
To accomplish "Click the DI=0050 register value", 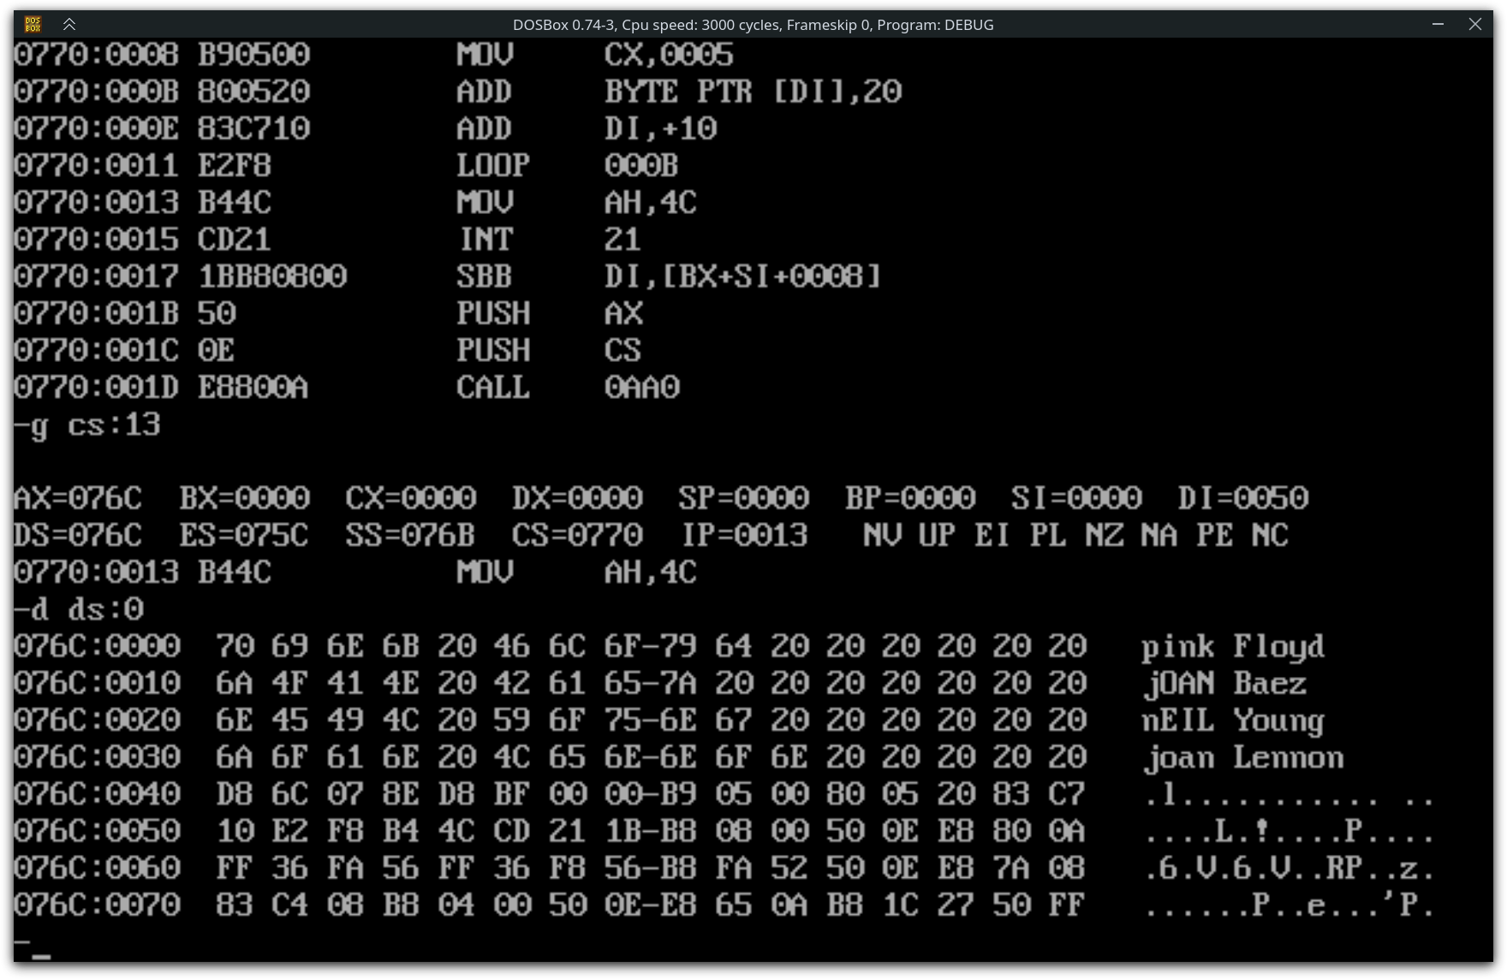I will pos(1243,498).
